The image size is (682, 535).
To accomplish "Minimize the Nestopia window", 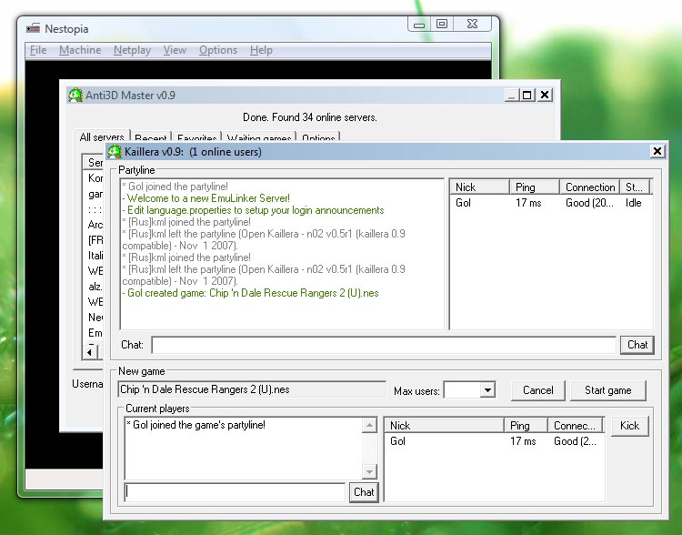I will [x=419, y=25].
